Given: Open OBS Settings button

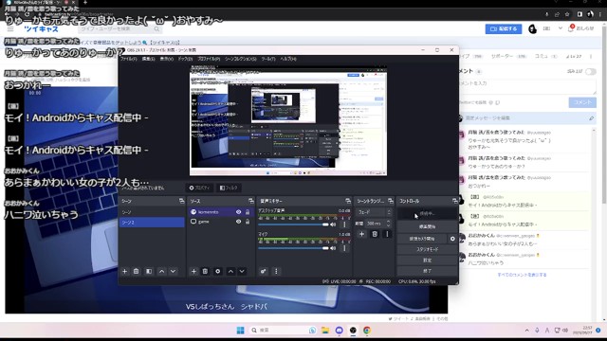Looking at the screenshot, I should [427, 260].
